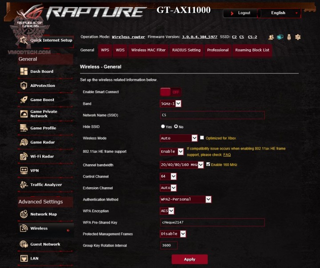Click the Quick Internet Setup wand icon
Image resolution: width=320 pixels, height=268 pixels.
24,40
